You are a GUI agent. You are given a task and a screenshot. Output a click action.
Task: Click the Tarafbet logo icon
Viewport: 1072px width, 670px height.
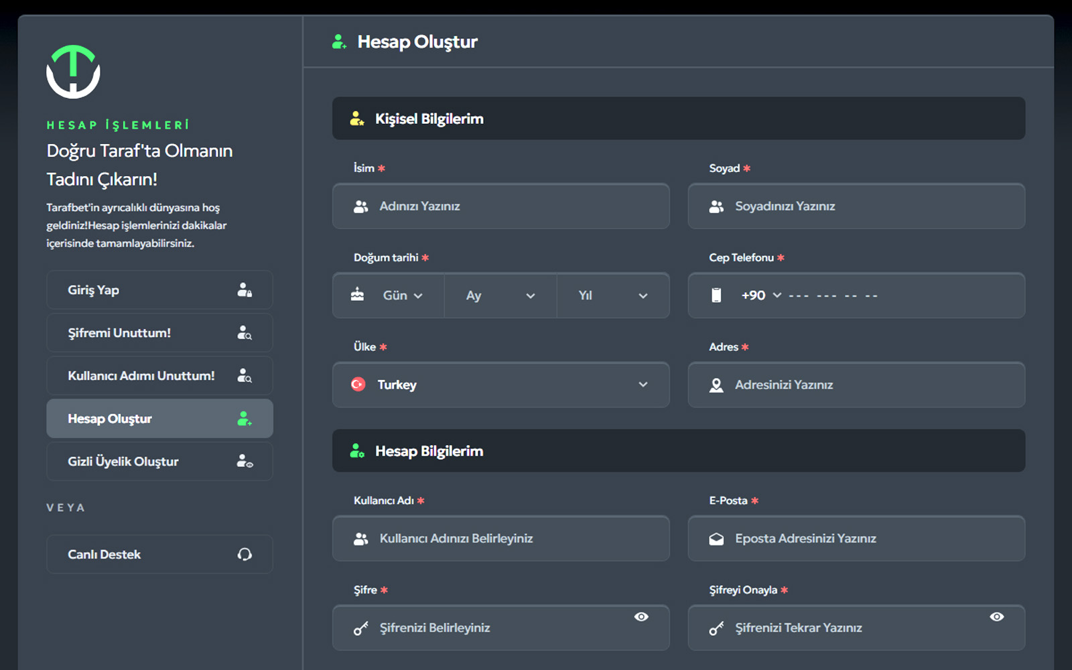point(73,72)
